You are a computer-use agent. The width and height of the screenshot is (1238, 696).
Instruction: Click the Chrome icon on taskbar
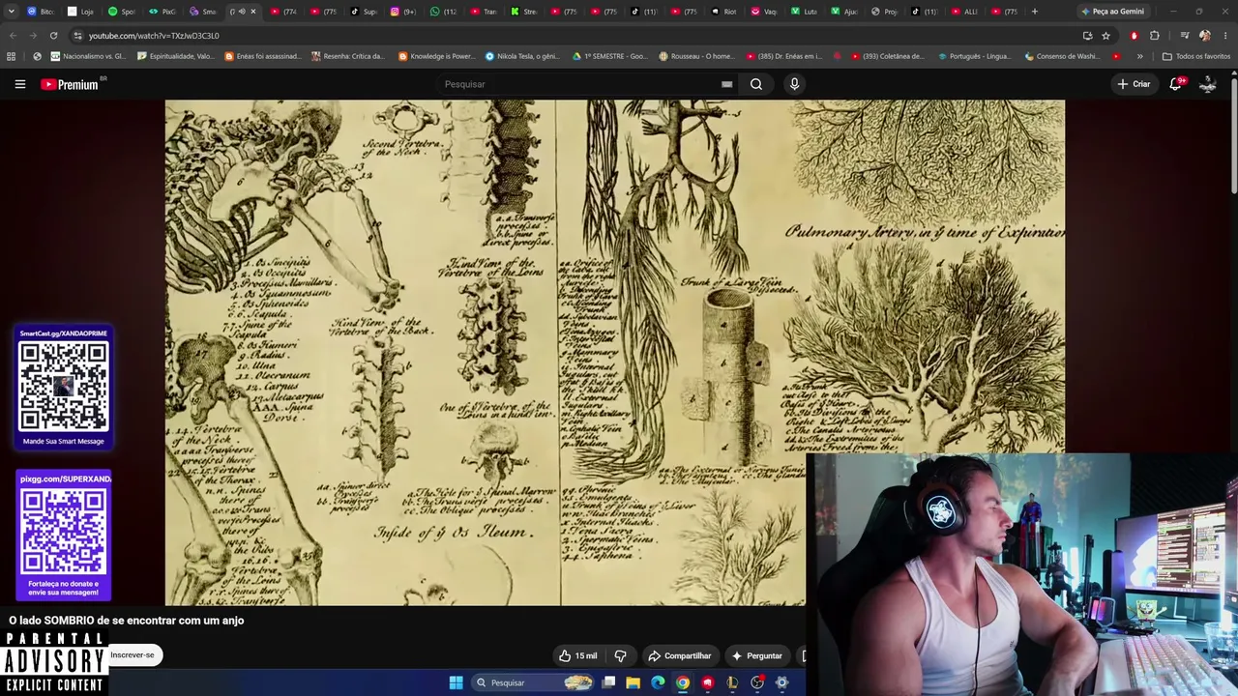point(683,682)
